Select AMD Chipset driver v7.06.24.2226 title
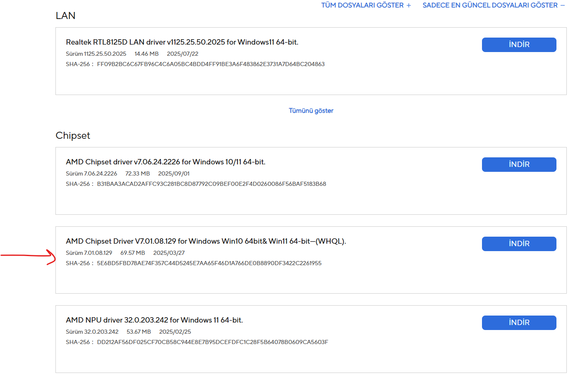 [165, 162]
